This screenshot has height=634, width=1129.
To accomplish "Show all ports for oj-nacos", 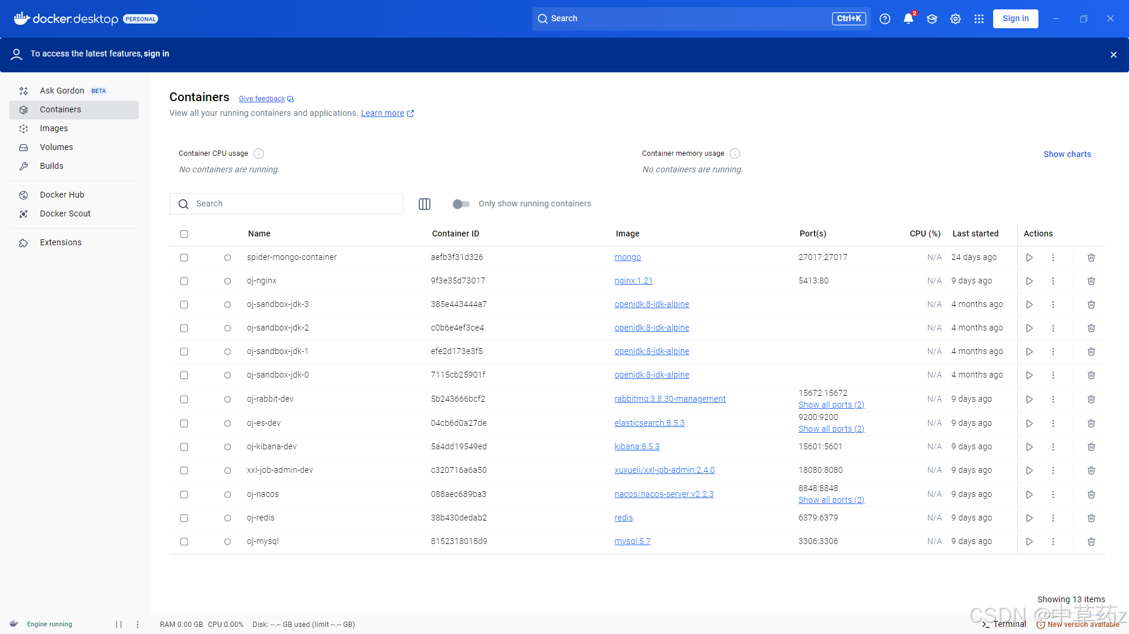I will (831, 500).
